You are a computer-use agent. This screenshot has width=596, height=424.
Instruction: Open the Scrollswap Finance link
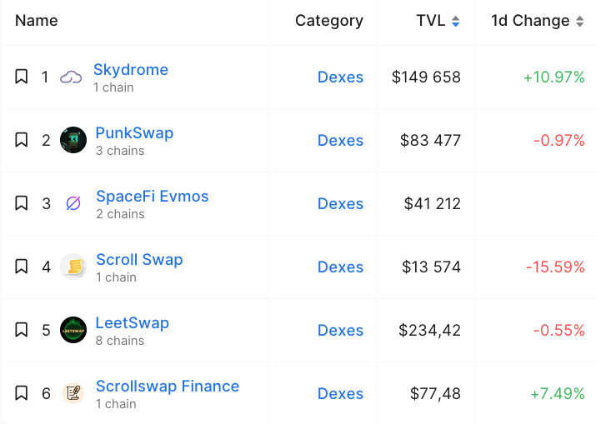(168, 386)
